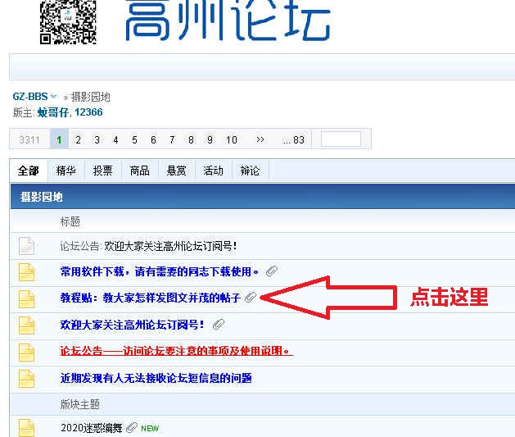The image size is (515, 437).
Task: Click folder icon beside 常用软件下载 thread
Action: (27, 272)
